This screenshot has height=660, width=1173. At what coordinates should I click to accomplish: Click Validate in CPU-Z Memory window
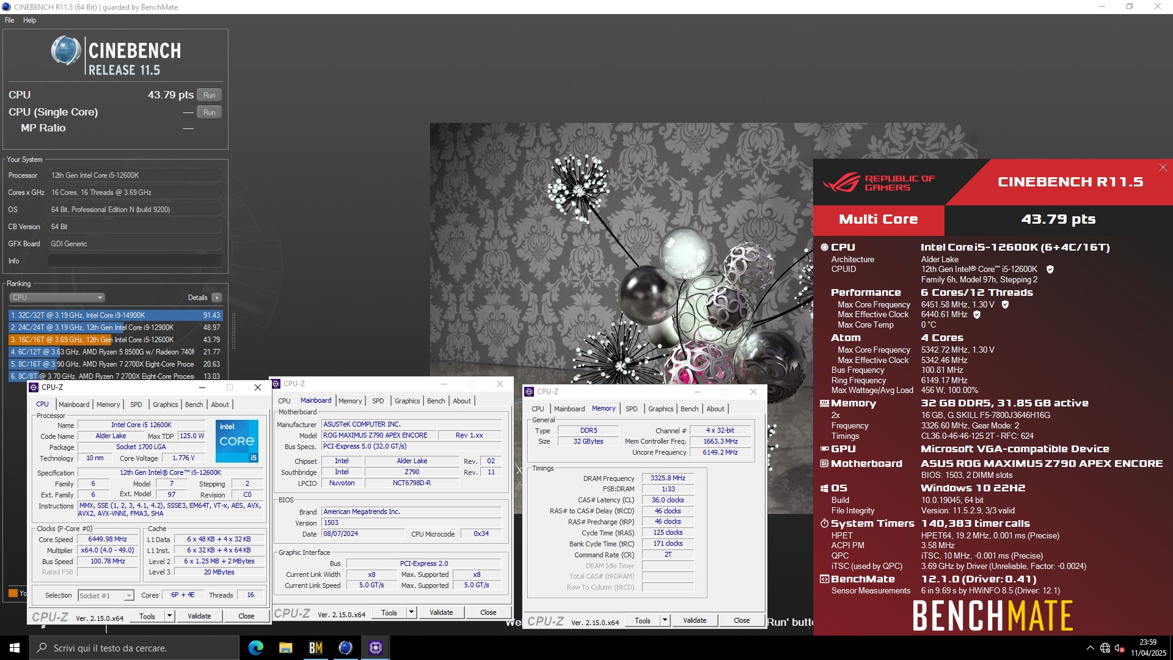coord(695,620)
